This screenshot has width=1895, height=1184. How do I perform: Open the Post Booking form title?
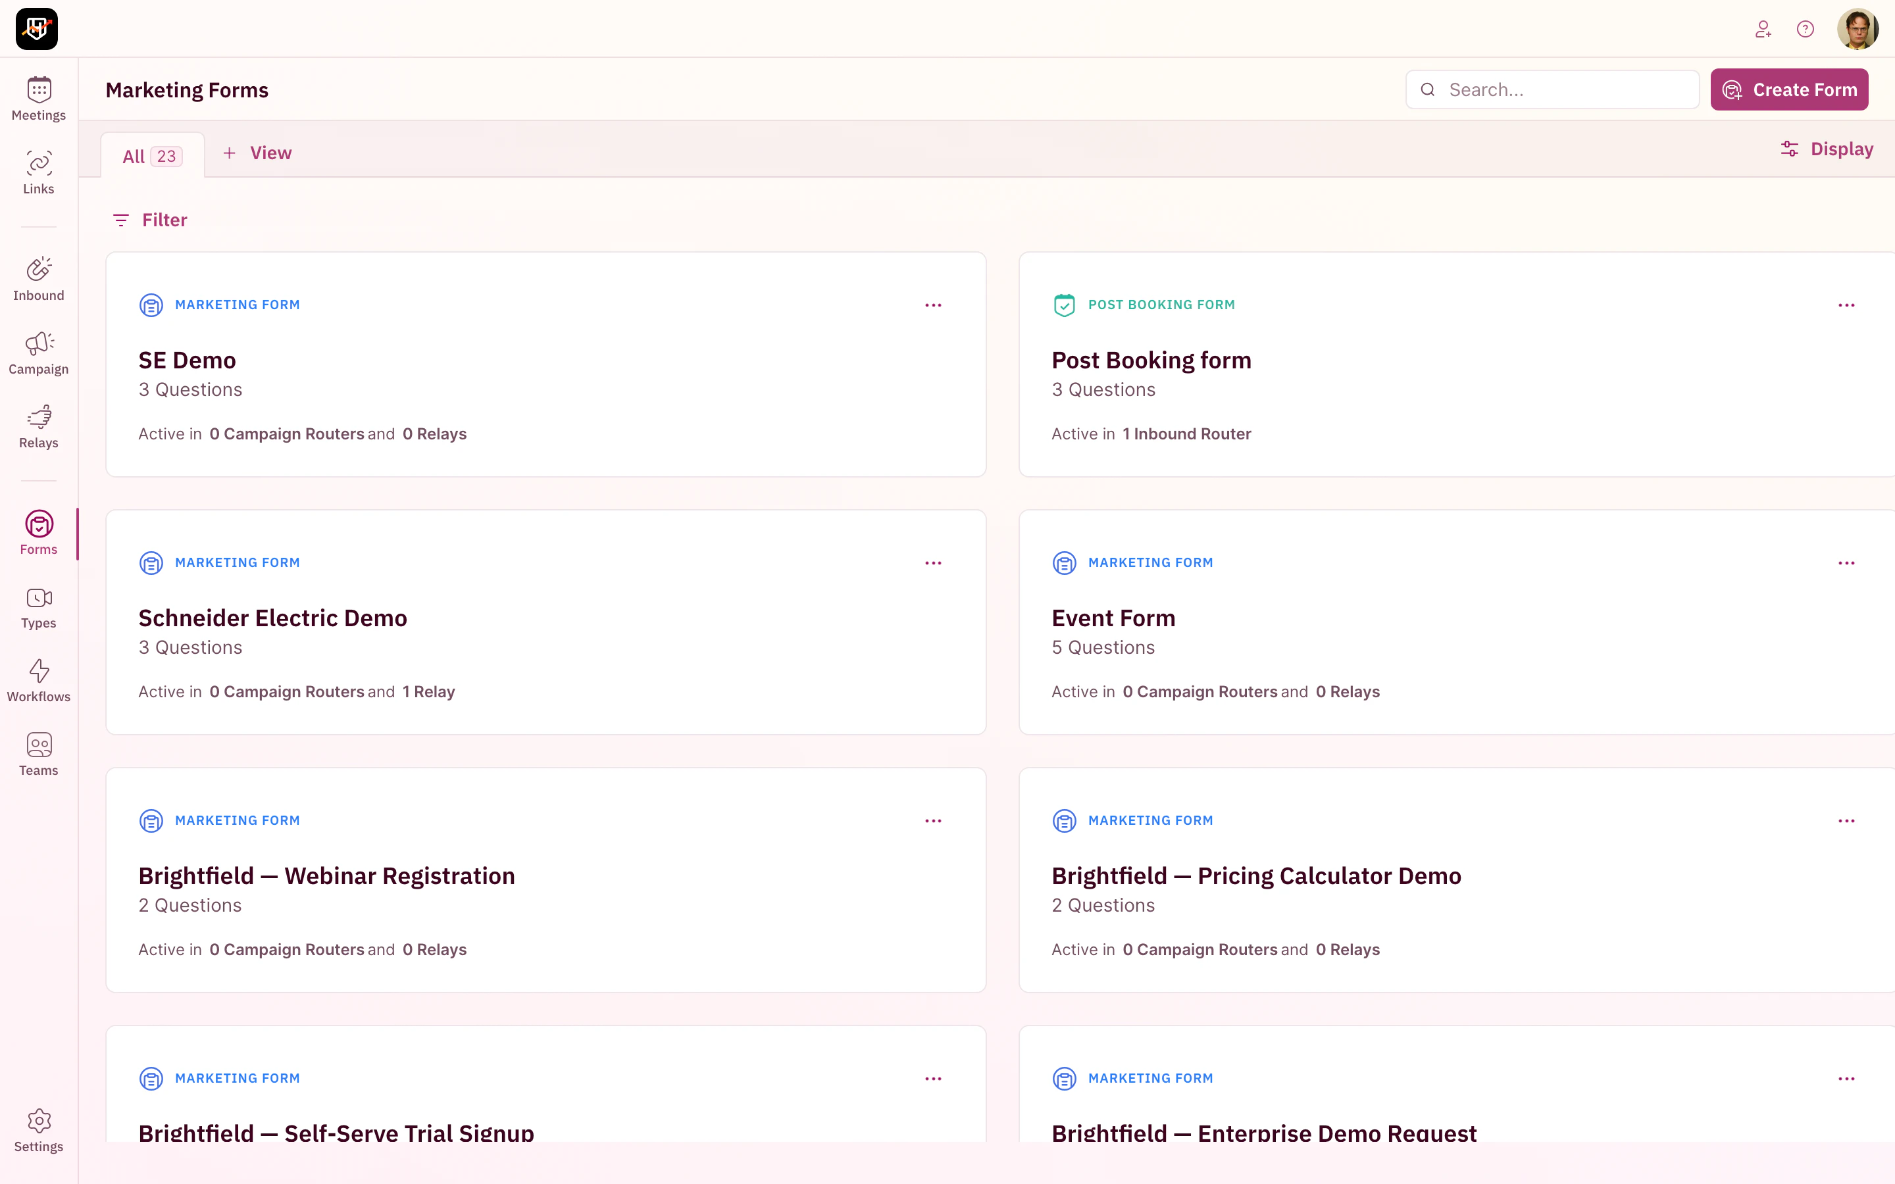(1151, 360)
